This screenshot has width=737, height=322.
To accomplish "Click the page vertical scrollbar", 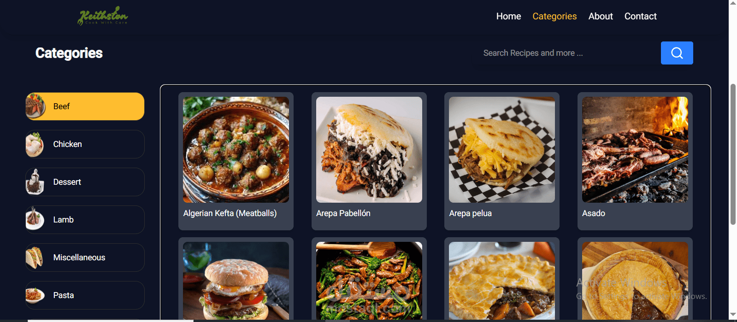I will click(x=733, y=154).
